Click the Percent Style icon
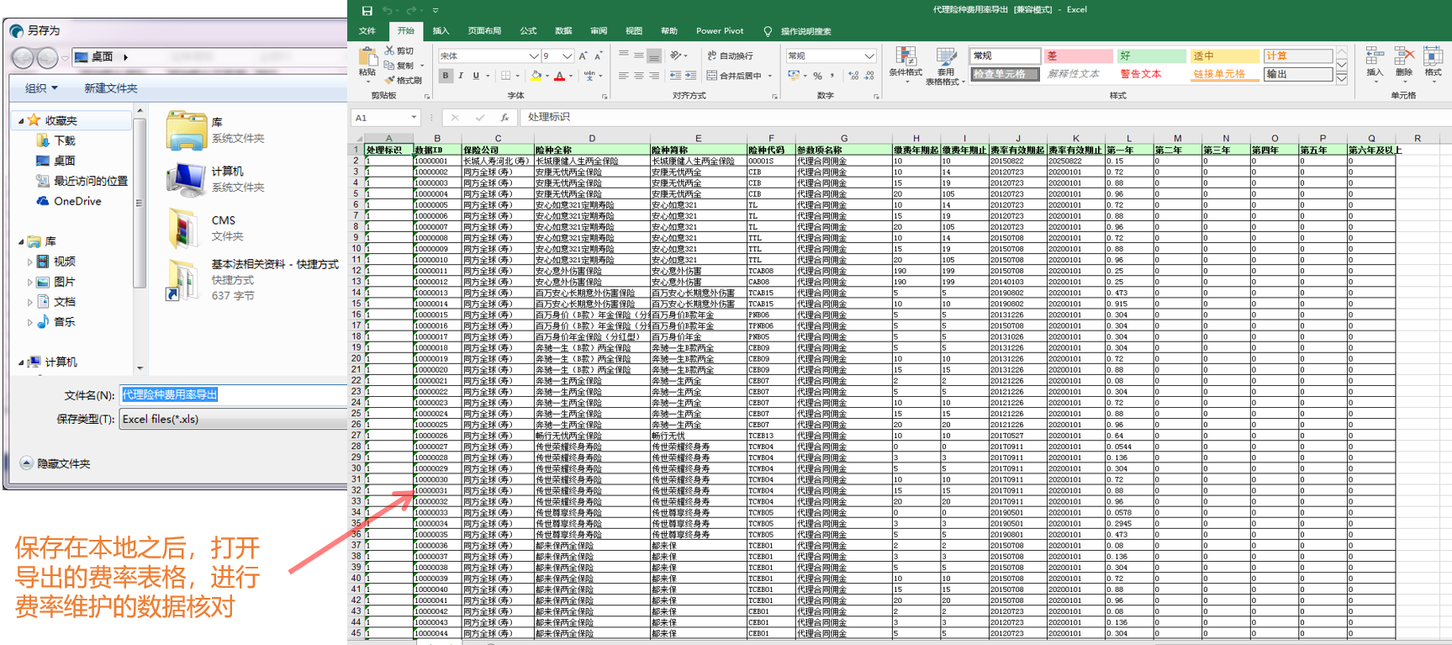 click(x=817, y=76)
